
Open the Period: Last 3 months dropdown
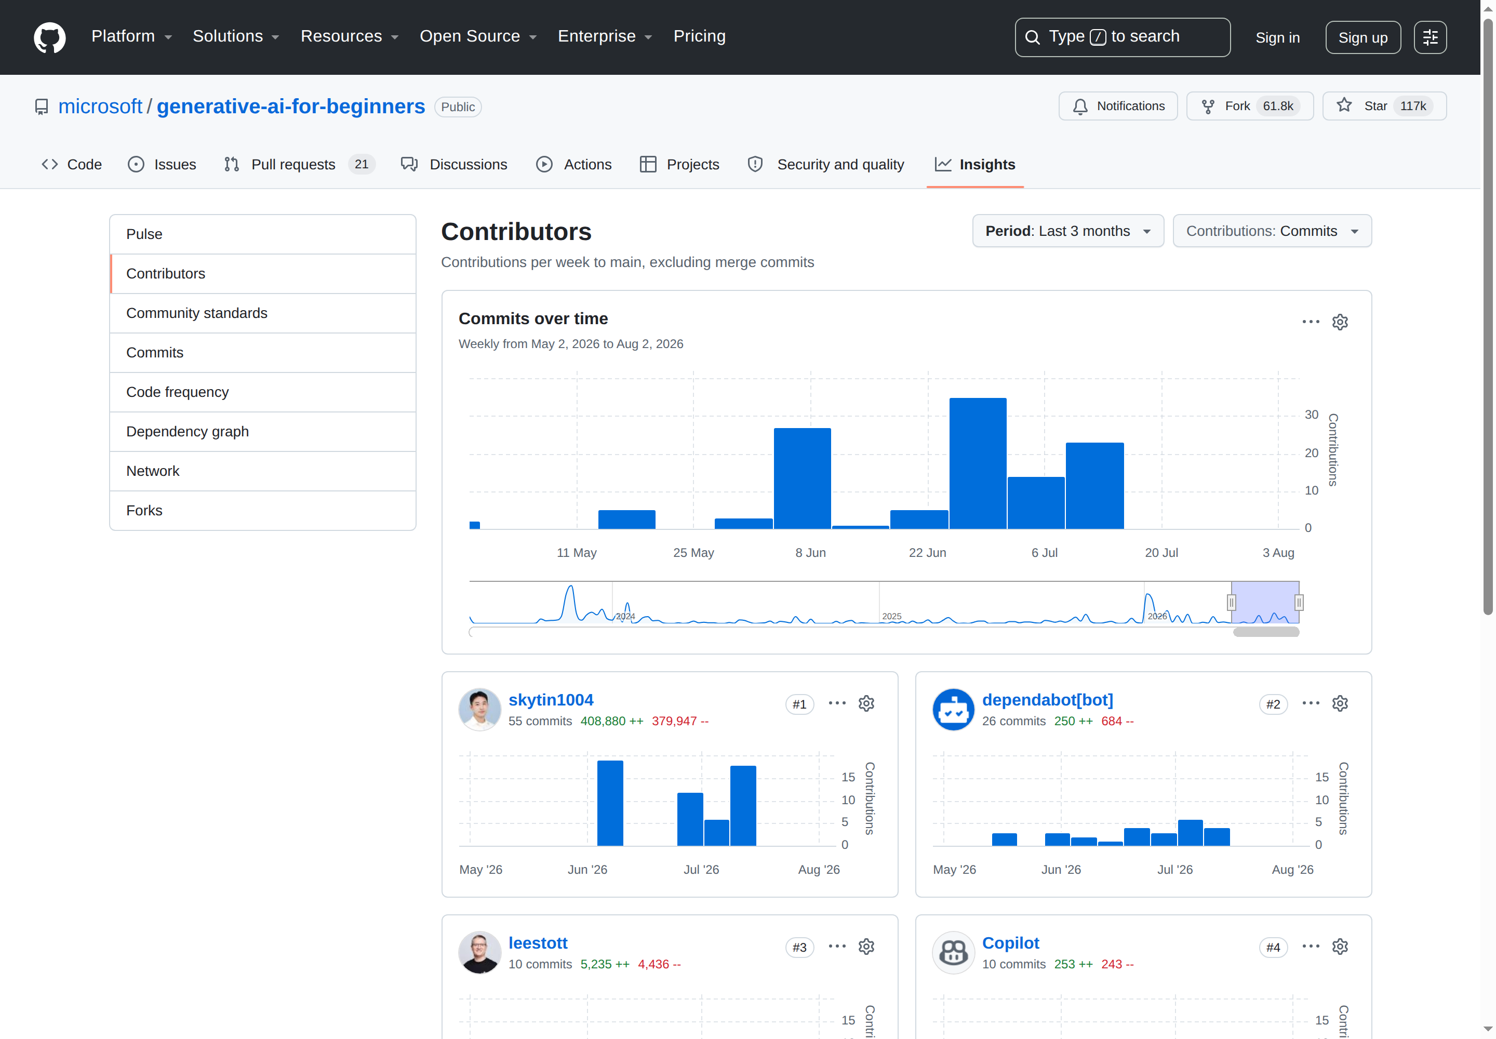pyautogui.click(x=1067, y=231)
